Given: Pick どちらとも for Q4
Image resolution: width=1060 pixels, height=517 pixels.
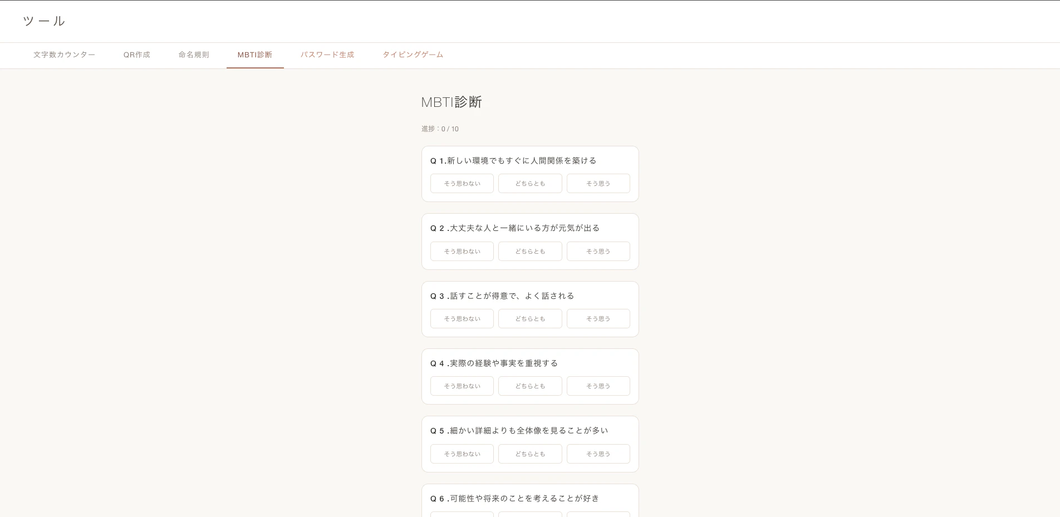Looking at the screenshot, I should click(x=530, y=386).
